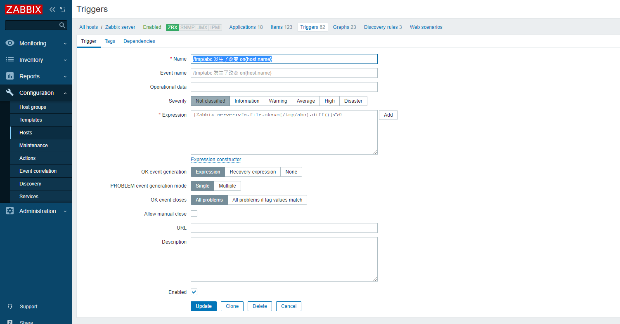Viewport: 620px width, 324px height.
Task: Open the Applications 18 link
Action: [x=246, y=27]
